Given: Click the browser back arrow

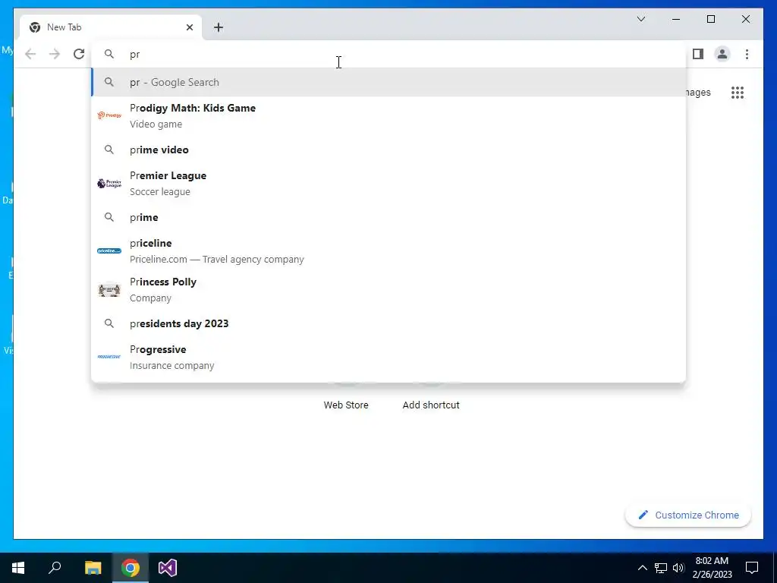Looking at the screenshot, I should tap(30, 54).
